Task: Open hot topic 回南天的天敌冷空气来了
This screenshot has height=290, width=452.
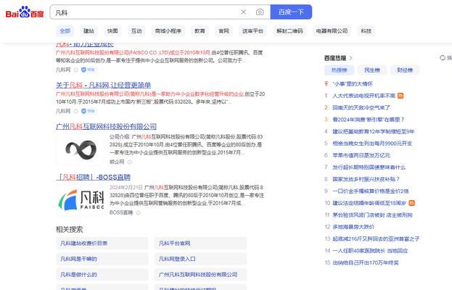Action: (x=361, y=108)
